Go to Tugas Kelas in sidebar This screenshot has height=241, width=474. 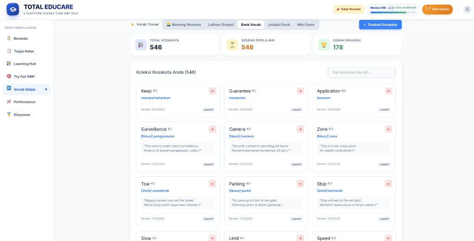(27, 51)
